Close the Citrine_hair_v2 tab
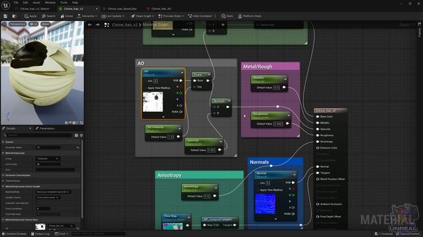Viewport: 423px width, 237px height. click(97, 9)
